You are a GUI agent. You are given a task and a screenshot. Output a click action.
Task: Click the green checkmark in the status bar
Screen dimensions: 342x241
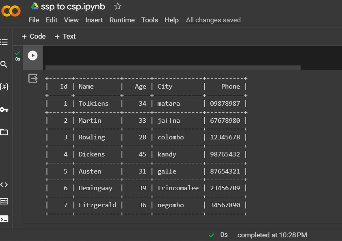(x=211, y=235)
